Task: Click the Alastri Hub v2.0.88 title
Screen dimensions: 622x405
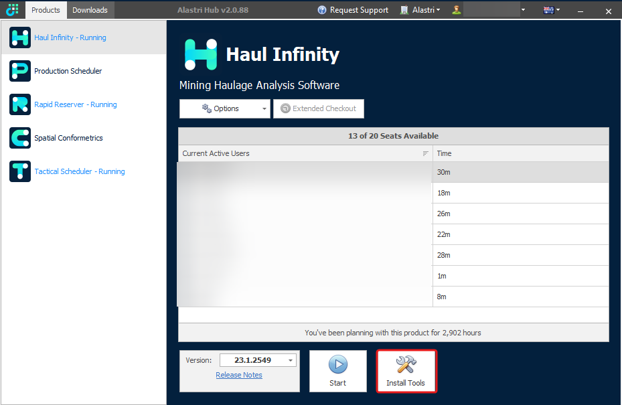Action: point(213,10)
